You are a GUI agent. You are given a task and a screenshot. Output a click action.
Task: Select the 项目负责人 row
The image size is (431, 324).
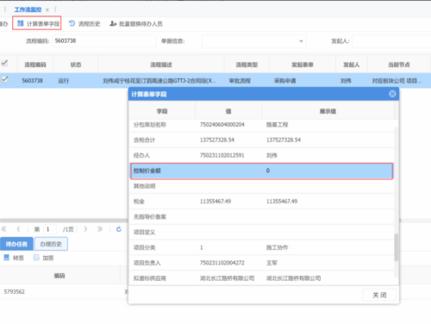(x=261, y=263)
